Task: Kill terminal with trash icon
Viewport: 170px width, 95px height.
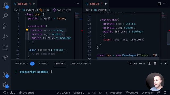Action: (x=155, y=64)
